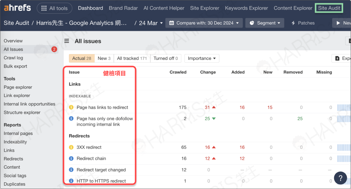Open Internal link opportunities
This screenshot has height=189, width=351.
coord(29,104)
